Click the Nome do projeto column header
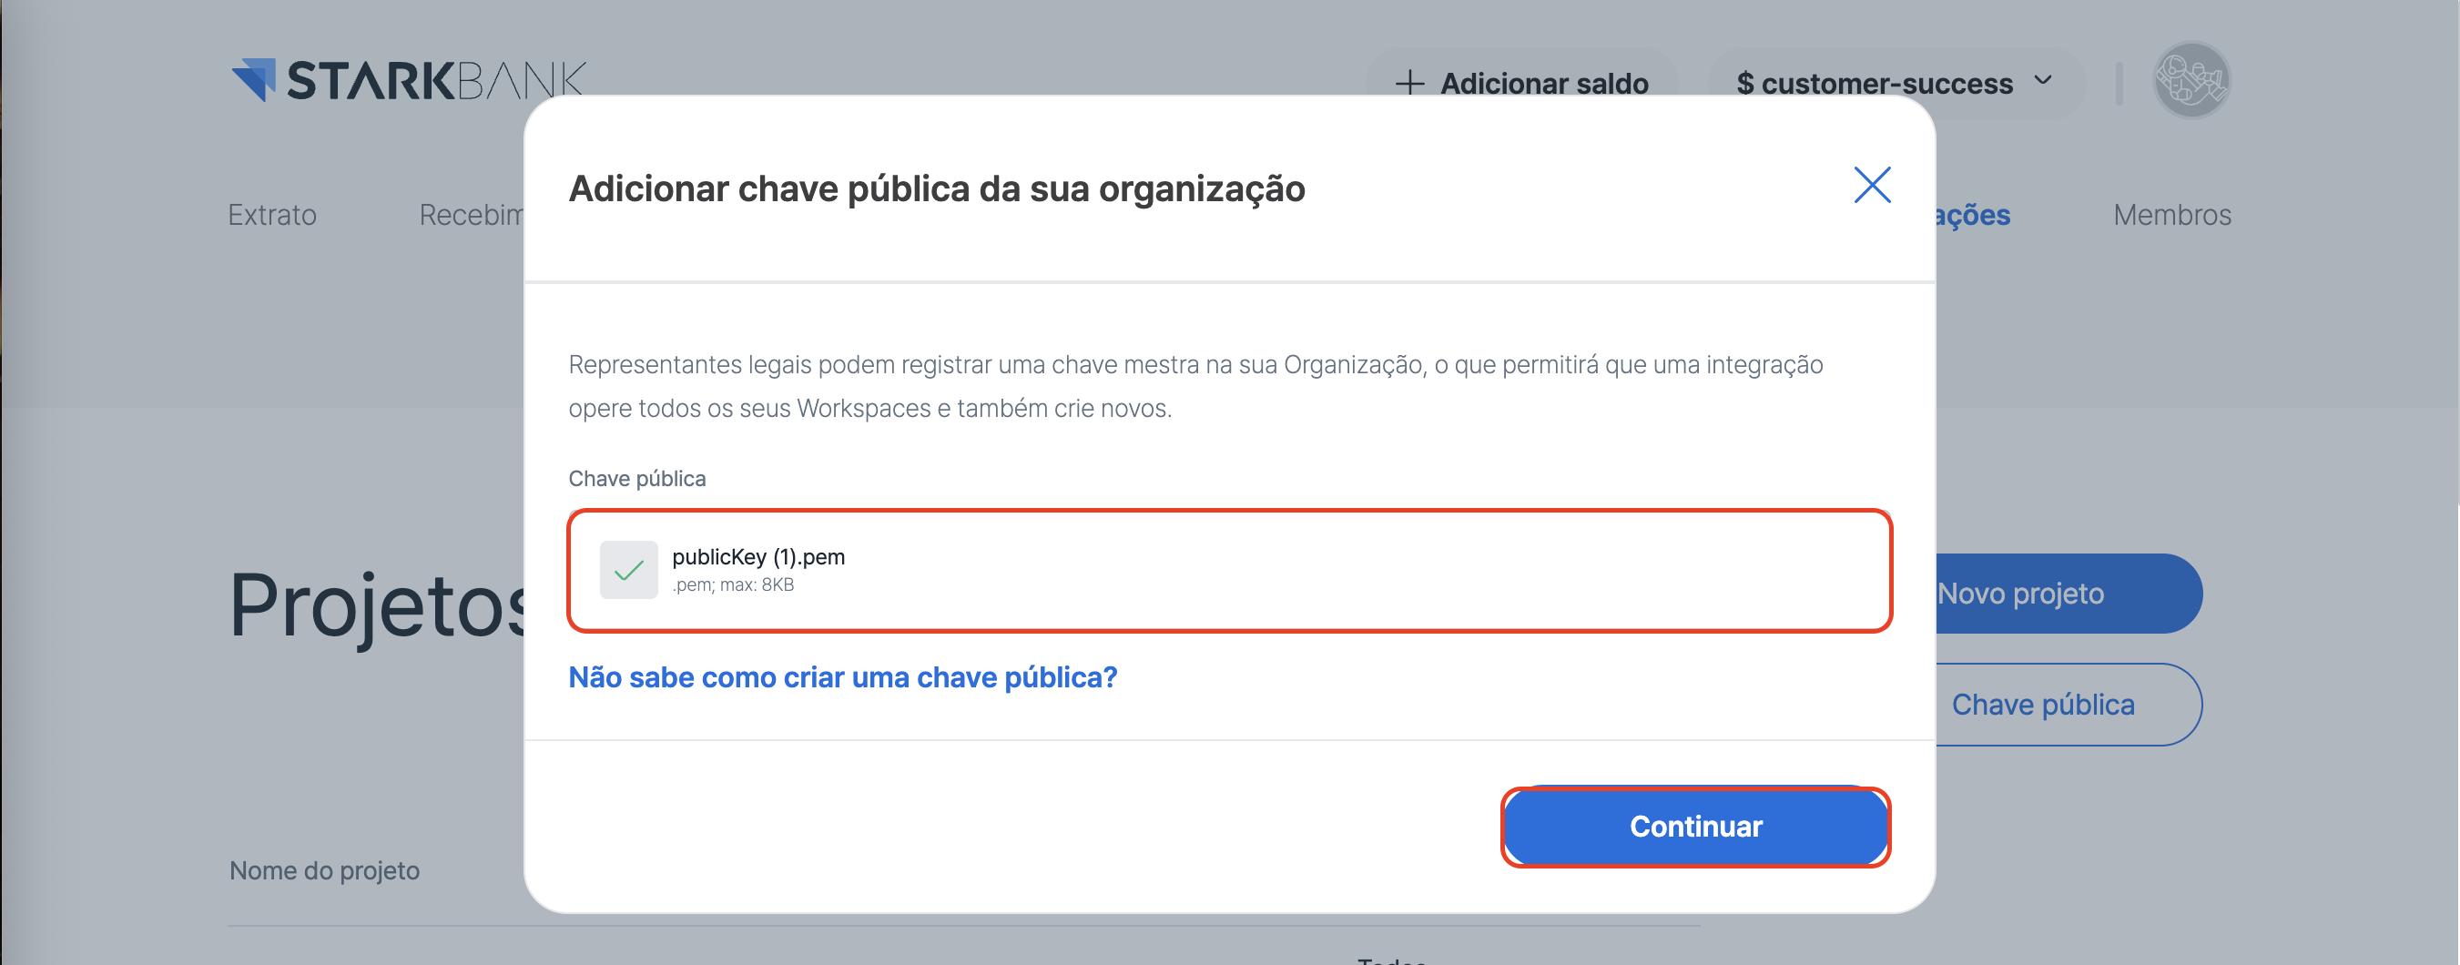The image size is (2460, 965). pos(325,870)
